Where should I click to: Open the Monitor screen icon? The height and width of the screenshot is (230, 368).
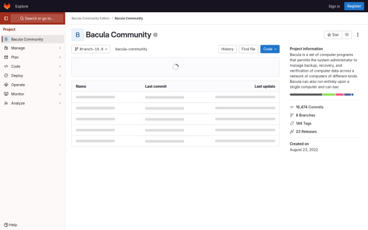6,94
